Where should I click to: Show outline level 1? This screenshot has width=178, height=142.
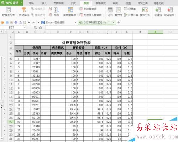(2, 31)
